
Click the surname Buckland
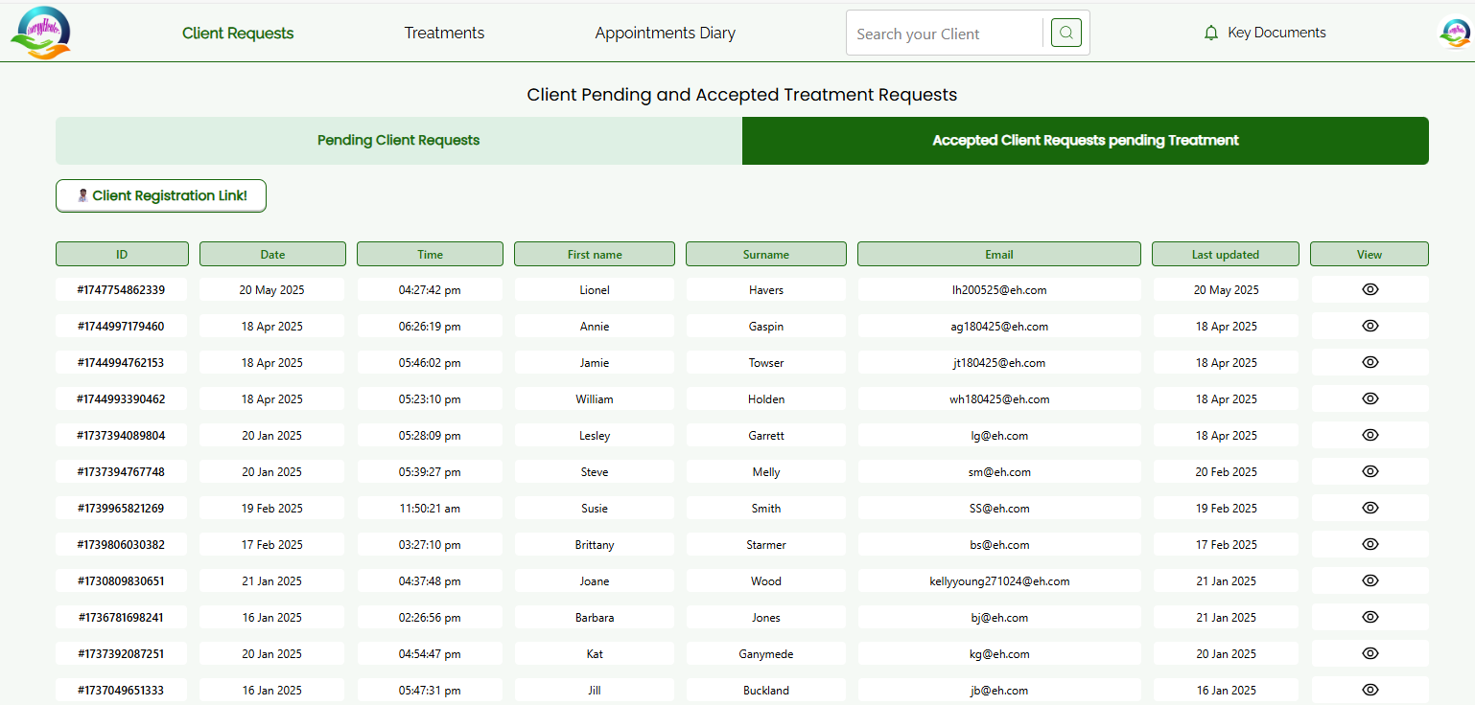766,691
